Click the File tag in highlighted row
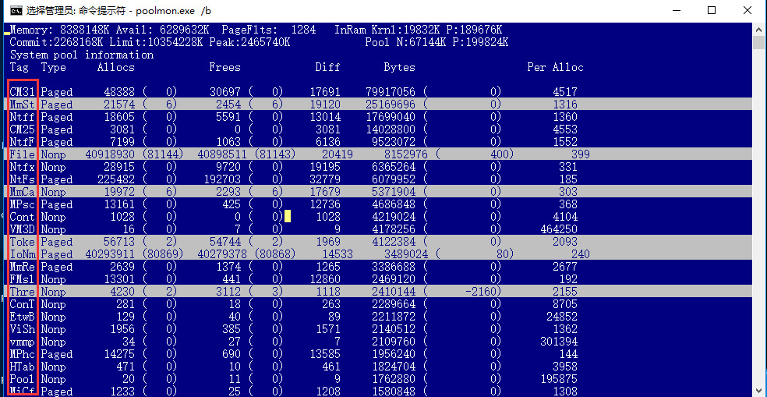The height and width of the screenshot is (397, 767). [x=23, y=154]
